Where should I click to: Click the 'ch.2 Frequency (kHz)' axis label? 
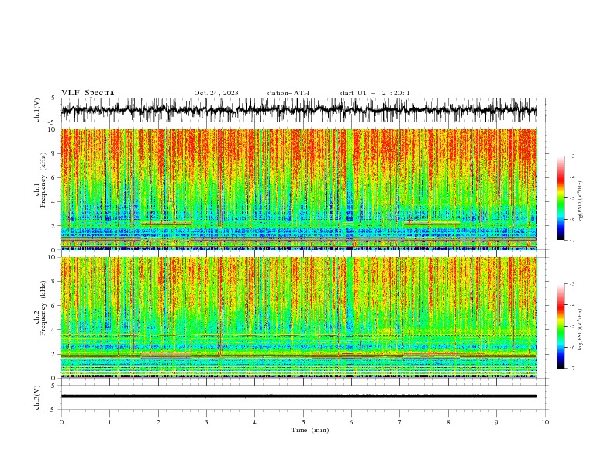(40, 308)
